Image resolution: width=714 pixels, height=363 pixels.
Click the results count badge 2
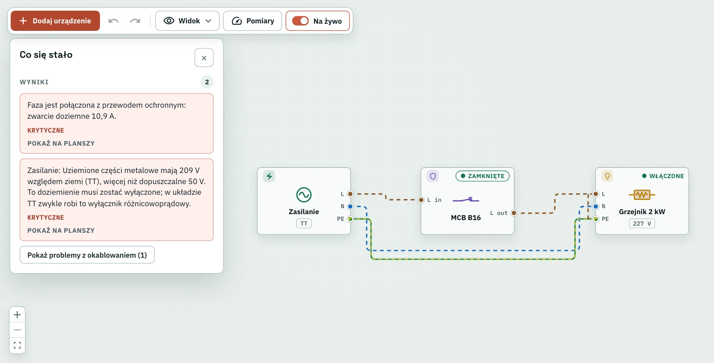(x=207, y=82)
